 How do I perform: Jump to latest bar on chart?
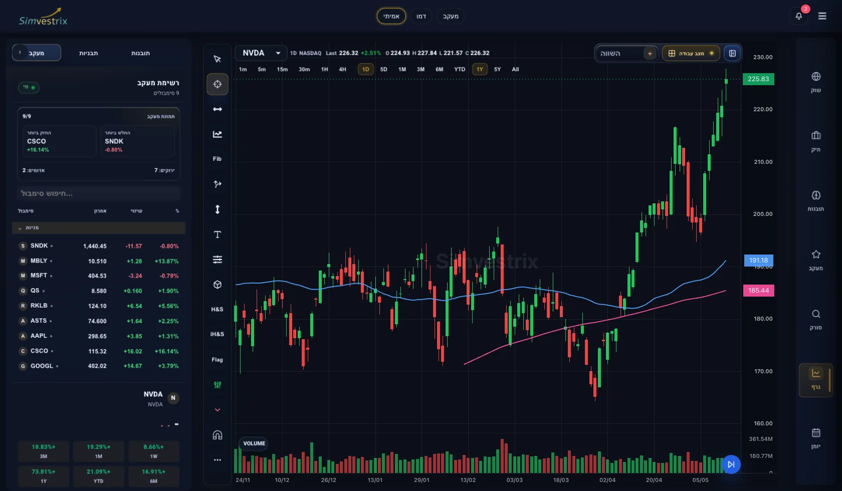(x=731, y=464)
